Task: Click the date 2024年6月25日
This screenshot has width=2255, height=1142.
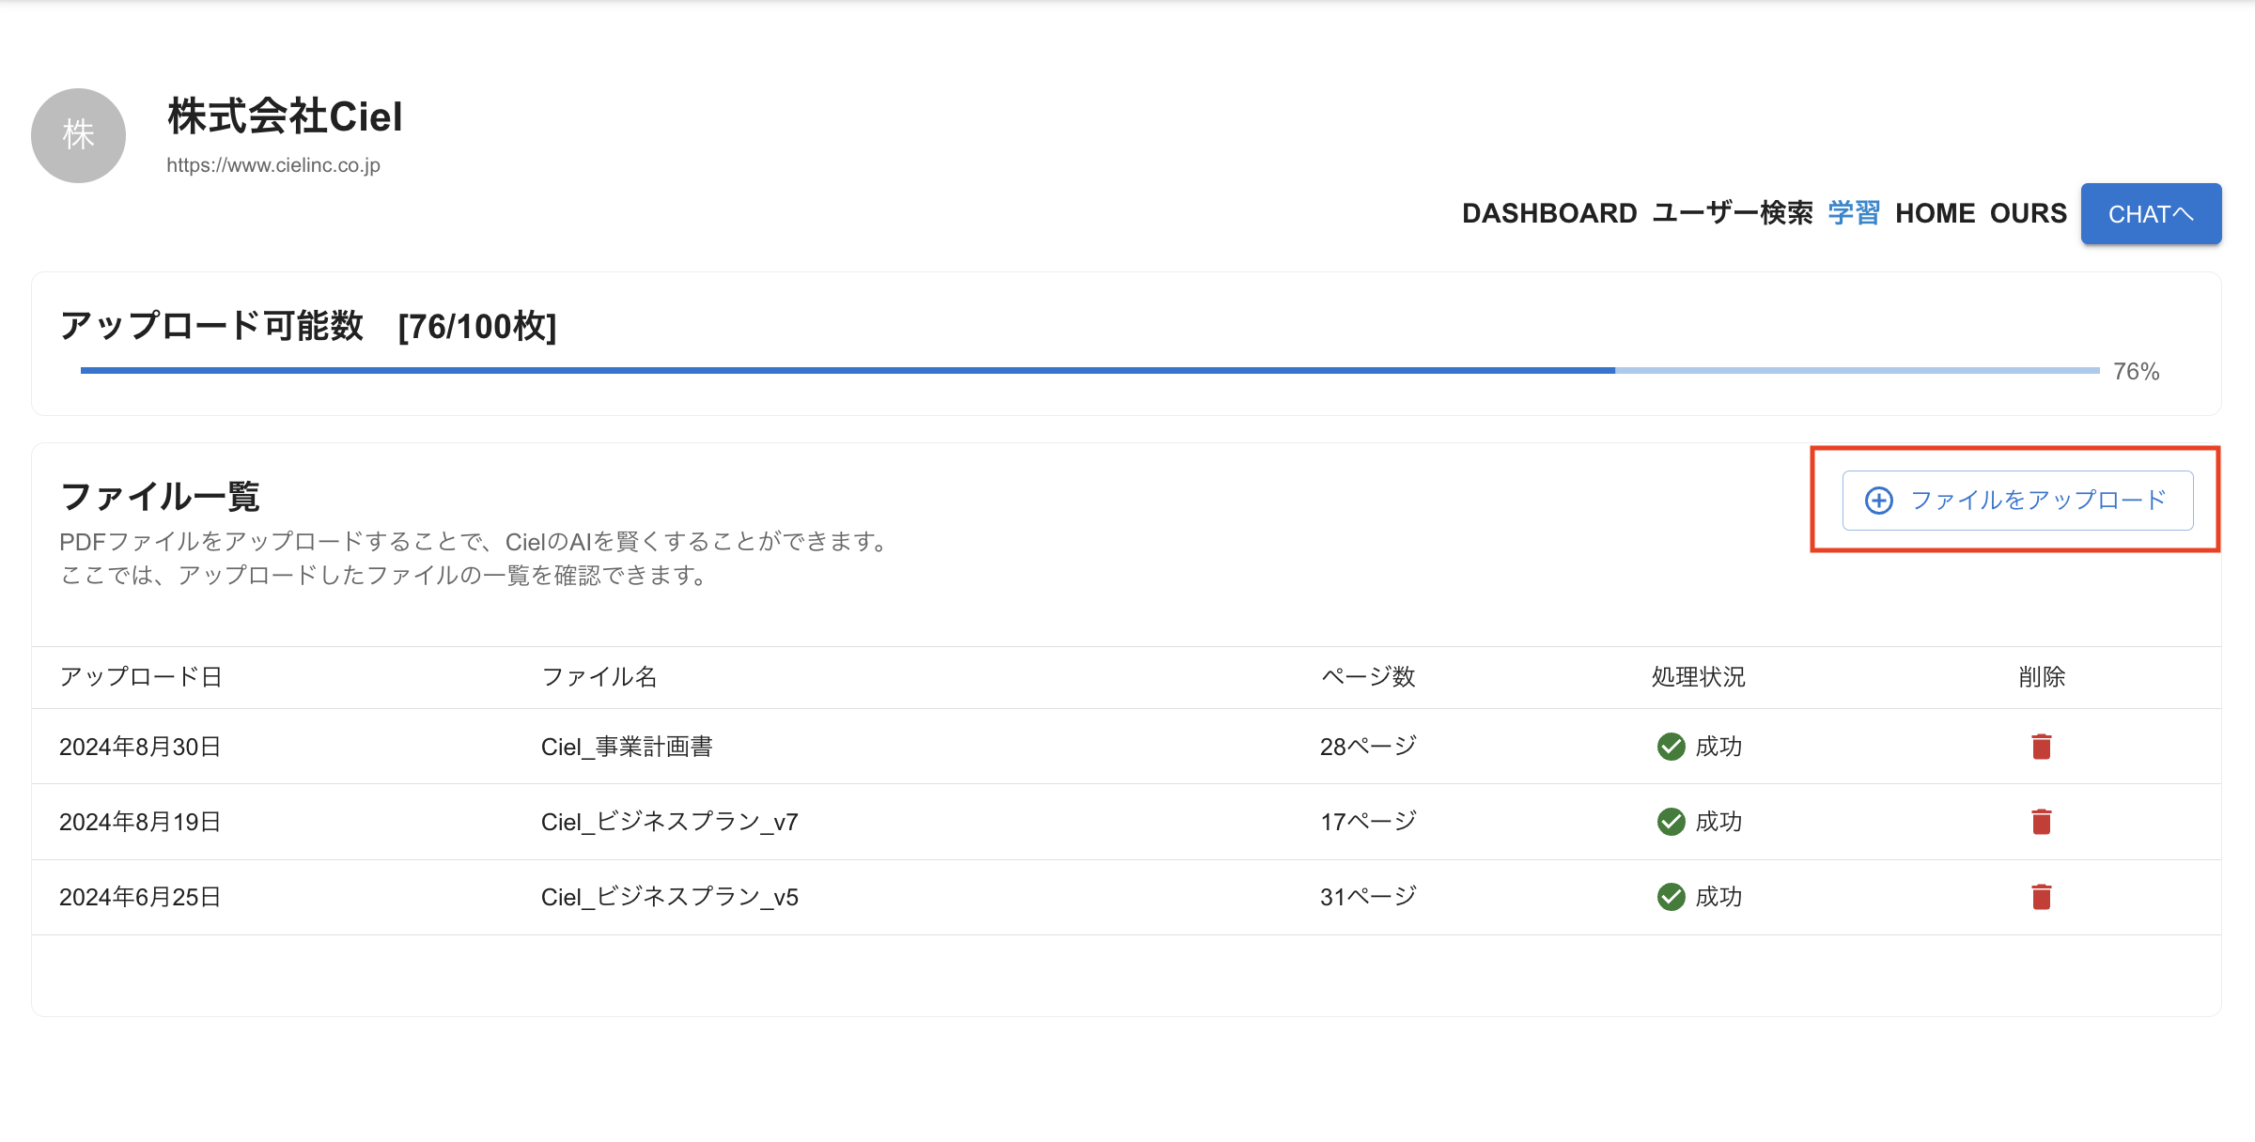Action: [x=140, y=897]
